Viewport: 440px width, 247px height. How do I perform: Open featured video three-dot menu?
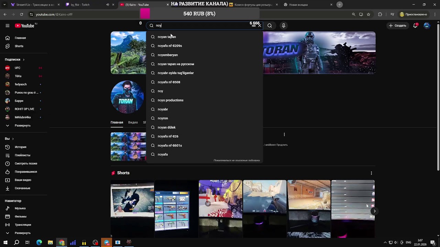coord(284,134)
